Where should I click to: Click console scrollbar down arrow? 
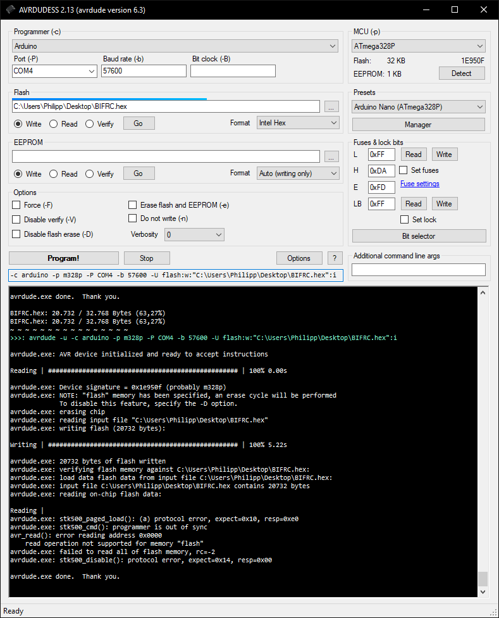(483, 591)
